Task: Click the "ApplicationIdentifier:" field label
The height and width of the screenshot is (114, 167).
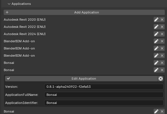Action: coord(21,103)
